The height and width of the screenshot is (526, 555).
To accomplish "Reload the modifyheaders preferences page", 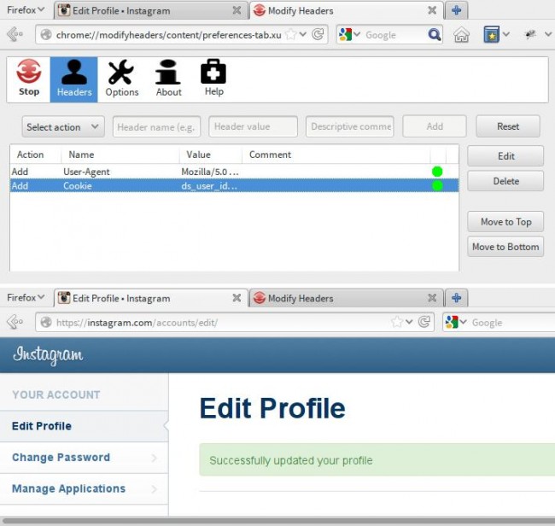I will (x=318, y=34).
